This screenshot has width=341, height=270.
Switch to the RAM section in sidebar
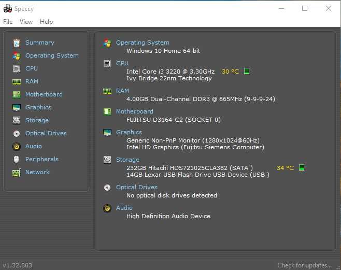point(32,81)
